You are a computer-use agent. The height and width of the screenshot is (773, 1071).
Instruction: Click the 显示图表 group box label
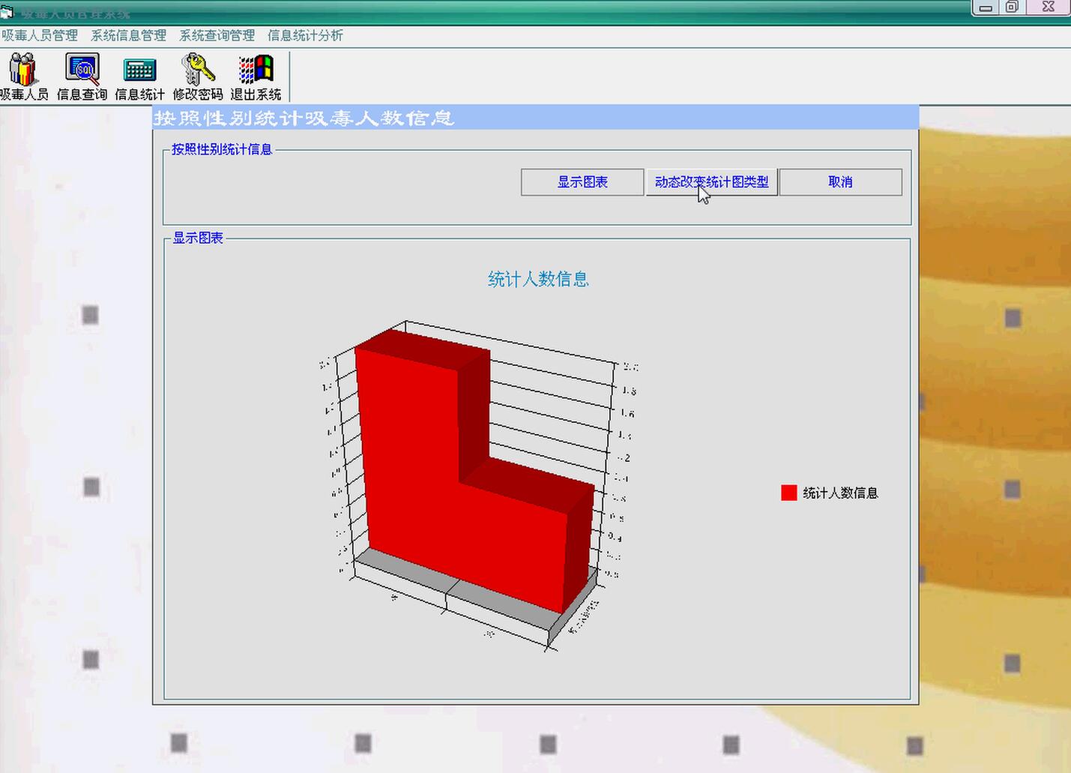pyautogui.click(x=198, y=238)
